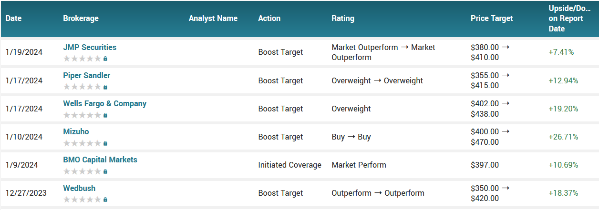Sort by the Price Target header
The width and height of the screenshot is (599, 210).
click(492, 19)
